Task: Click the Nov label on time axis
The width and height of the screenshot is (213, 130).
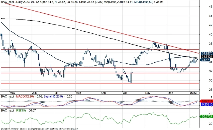Action: tap(148, 93)
